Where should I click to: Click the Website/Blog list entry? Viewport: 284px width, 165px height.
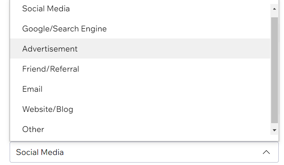48,109
